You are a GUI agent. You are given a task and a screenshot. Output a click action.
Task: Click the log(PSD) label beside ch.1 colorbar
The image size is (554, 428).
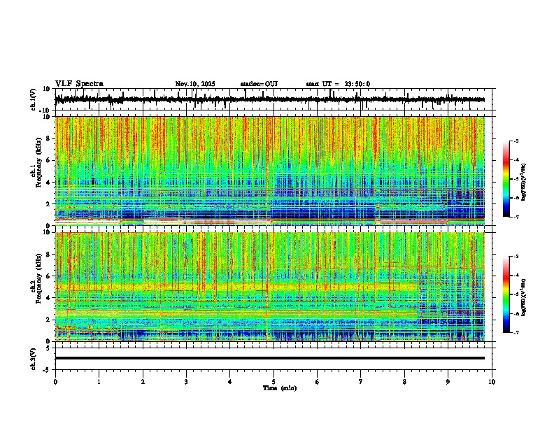tap(524, 182)
